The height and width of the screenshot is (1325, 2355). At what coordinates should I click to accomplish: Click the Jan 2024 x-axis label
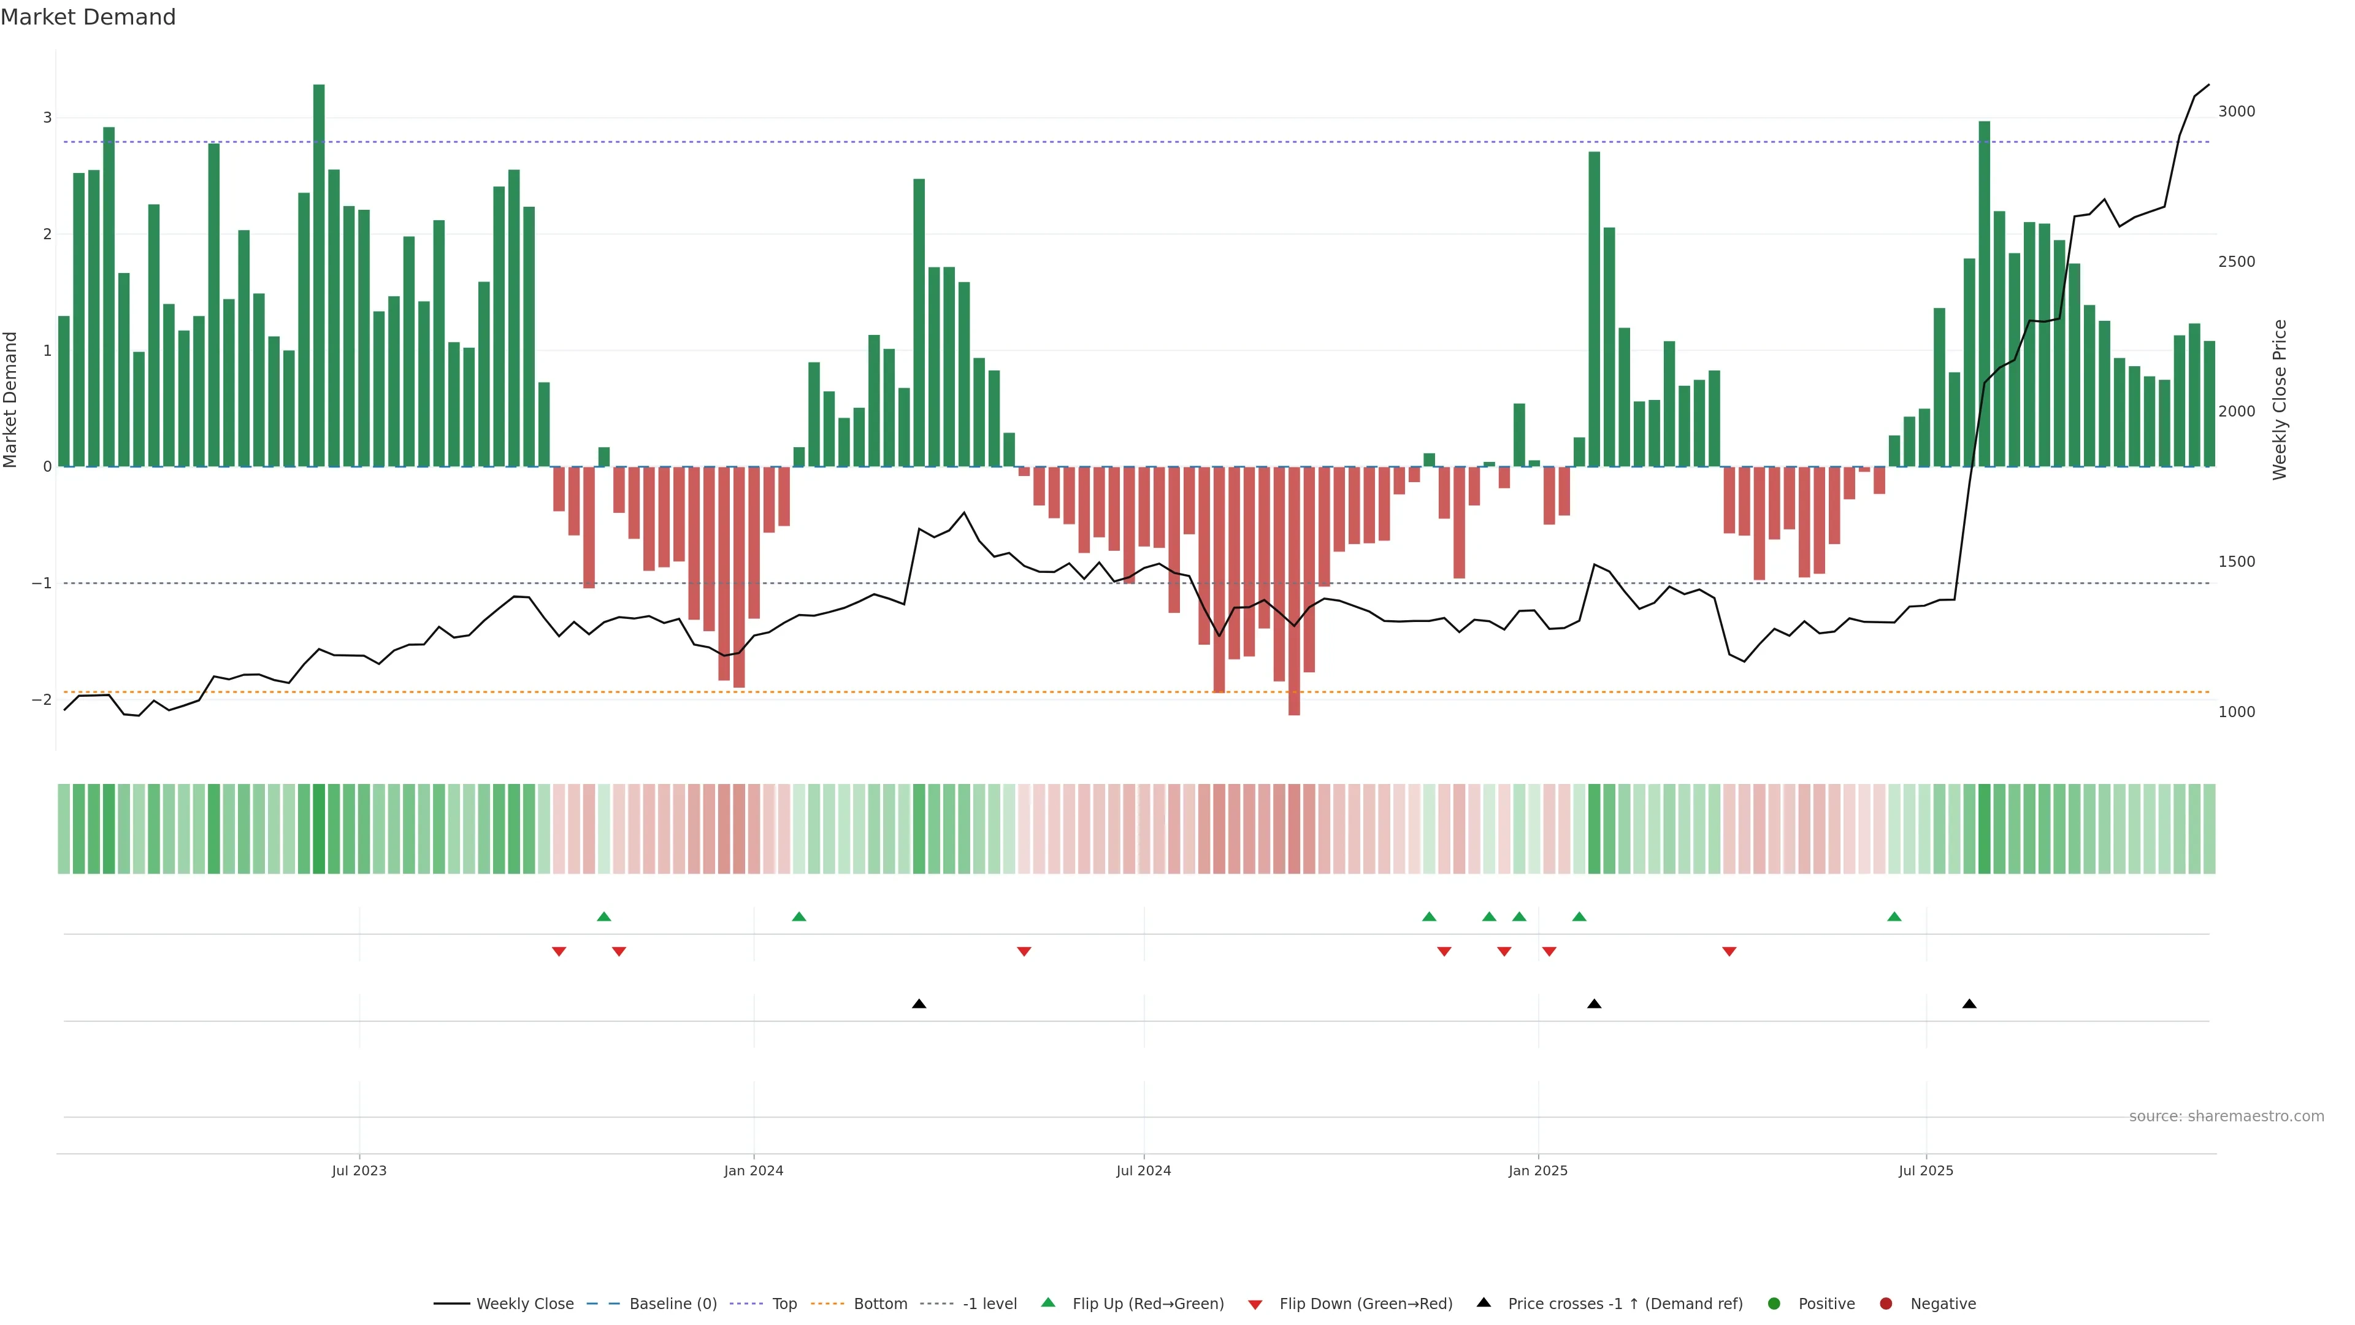tap(753, 1170)
